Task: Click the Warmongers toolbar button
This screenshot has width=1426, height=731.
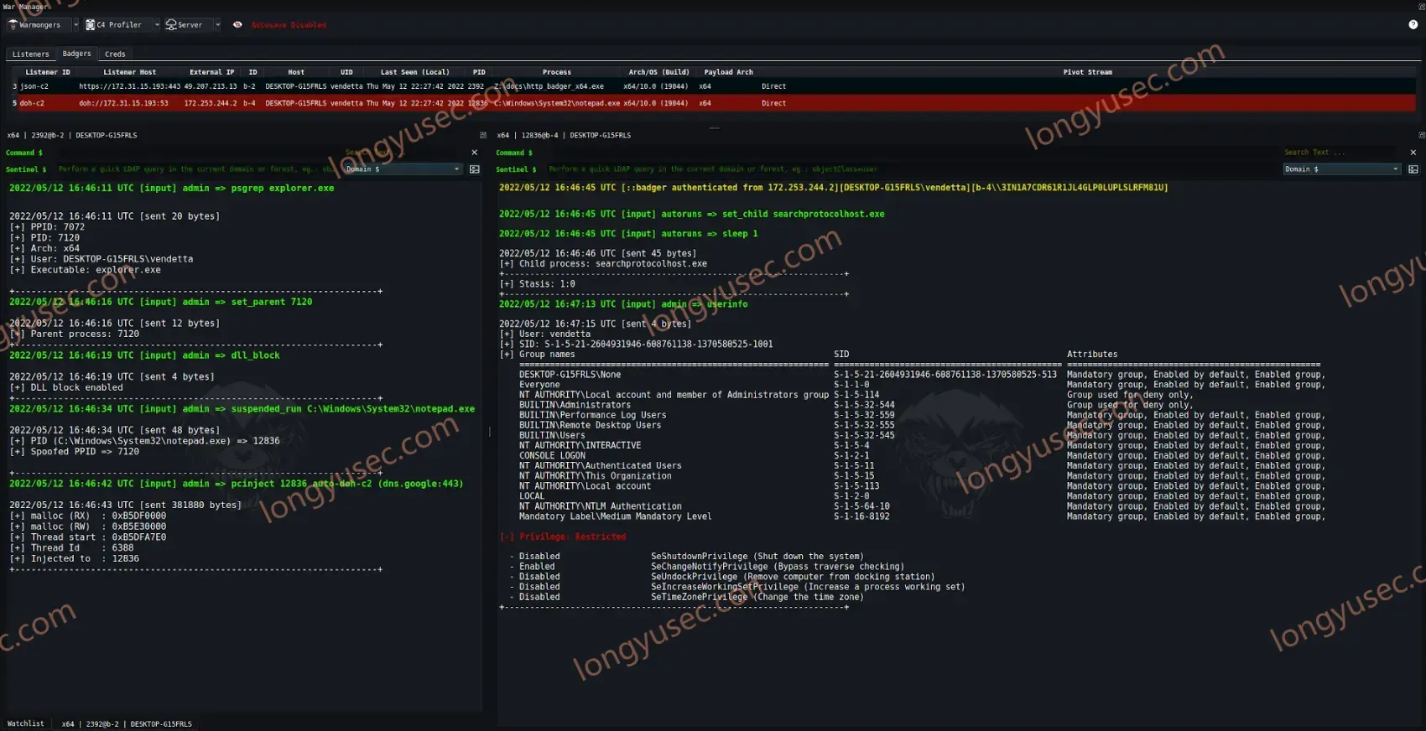Action: coord(35,25)
